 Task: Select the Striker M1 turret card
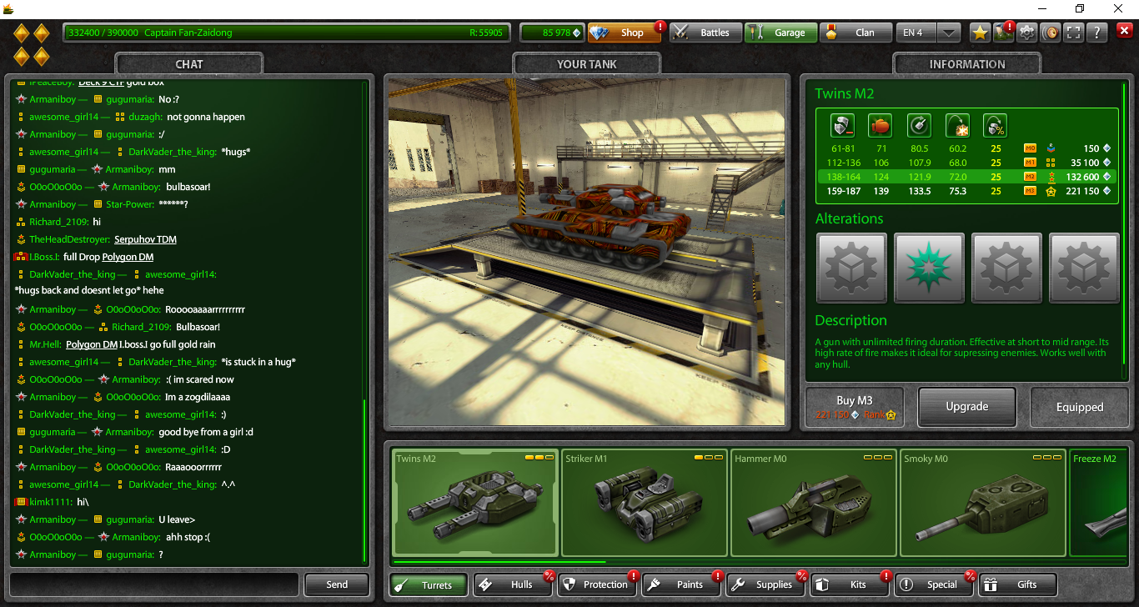tap(645, 503)
